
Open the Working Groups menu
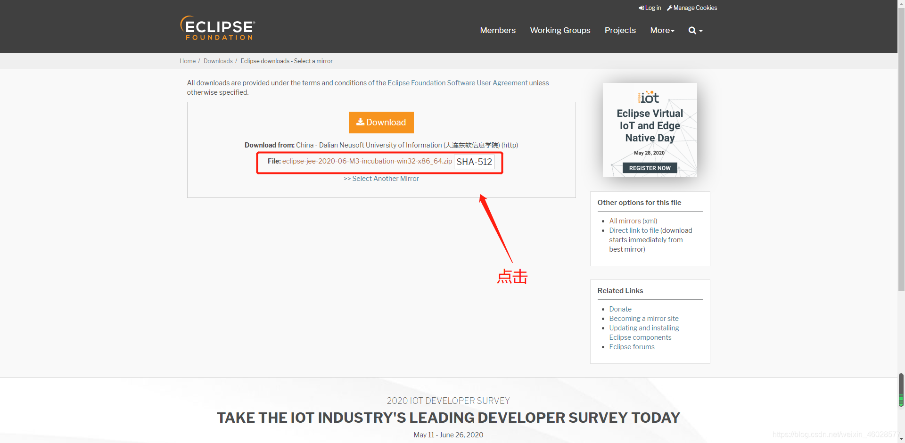point(560,30)
